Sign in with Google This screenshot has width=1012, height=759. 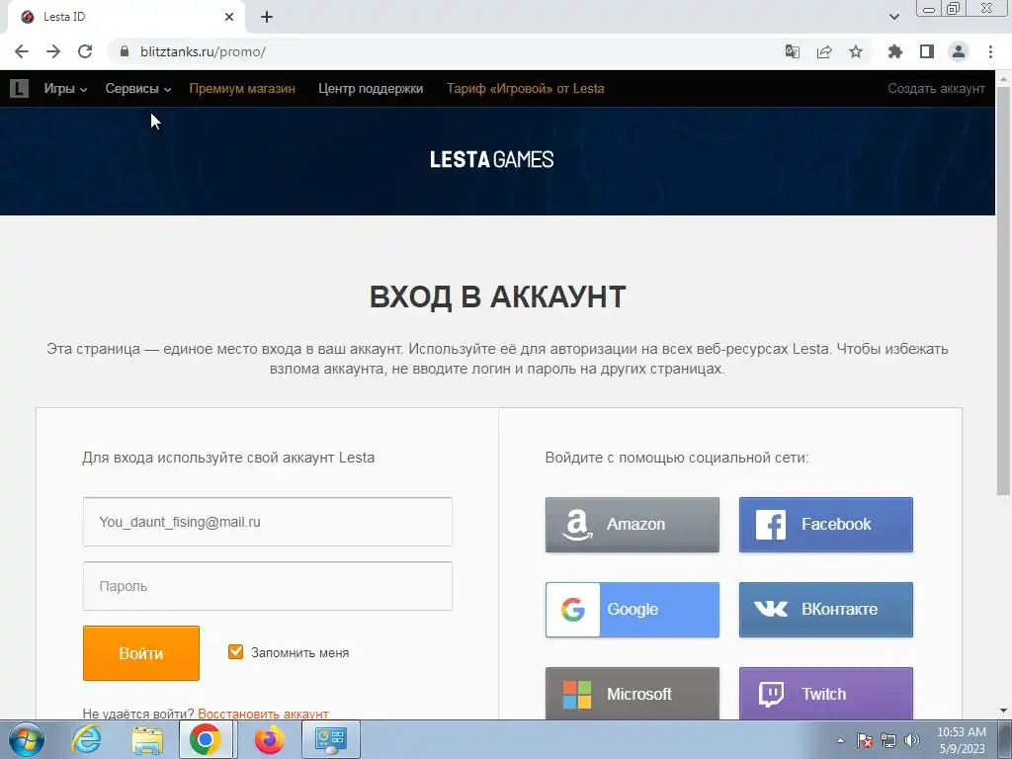coord(632,609)
